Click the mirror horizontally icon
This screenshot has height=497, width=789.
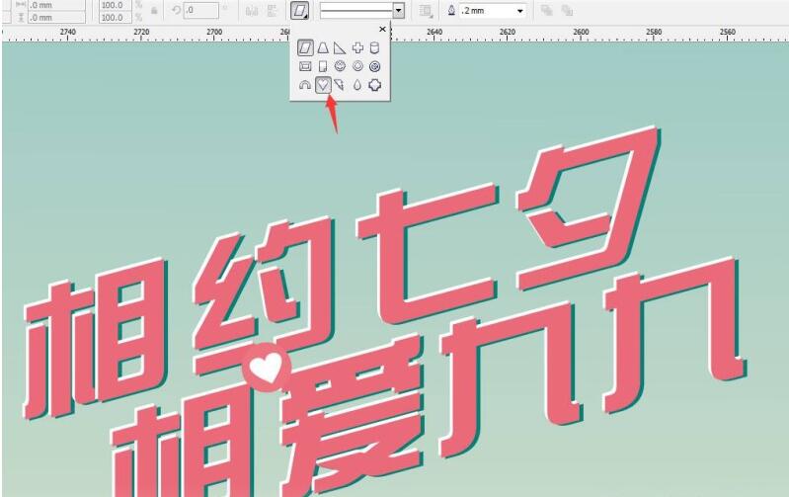[x=252, y=11]
